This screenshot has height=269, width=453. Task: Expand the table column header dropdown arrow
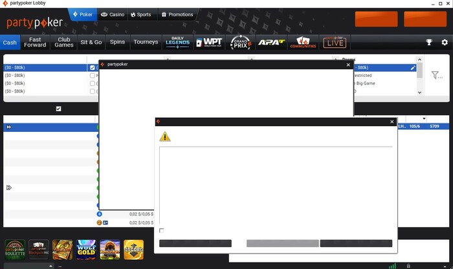pos(424,118)
